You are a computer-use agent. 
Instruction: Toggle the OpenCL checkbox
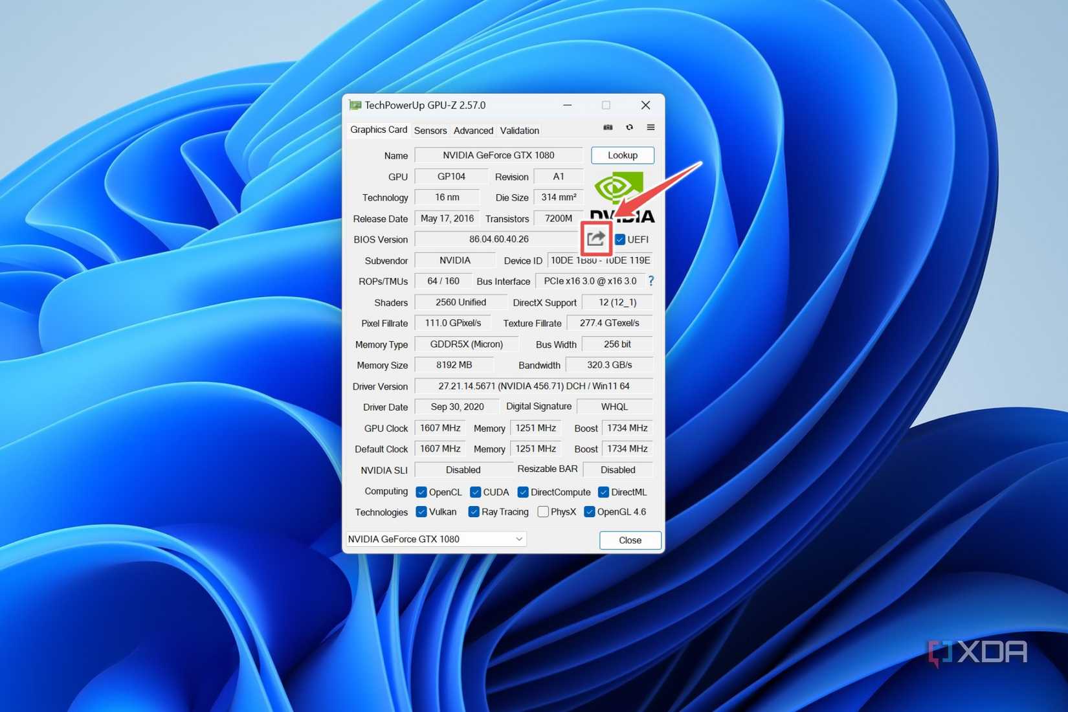click(x=421, y=492)
